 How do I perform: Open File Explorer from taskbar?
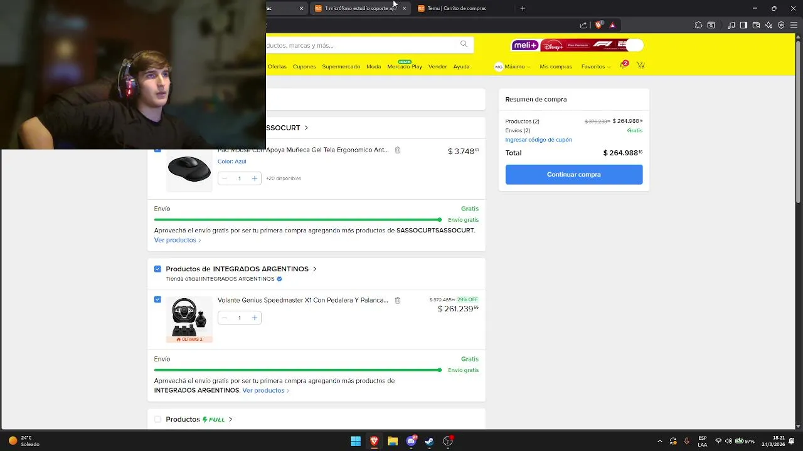pyautogui.click(x=392, y=441)
